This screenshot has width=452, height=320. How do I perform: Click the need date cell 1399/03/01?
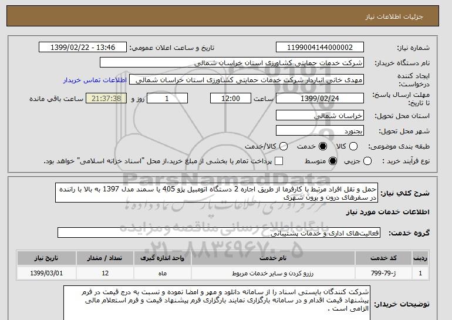pyautogui.click(x=46, y=273)
